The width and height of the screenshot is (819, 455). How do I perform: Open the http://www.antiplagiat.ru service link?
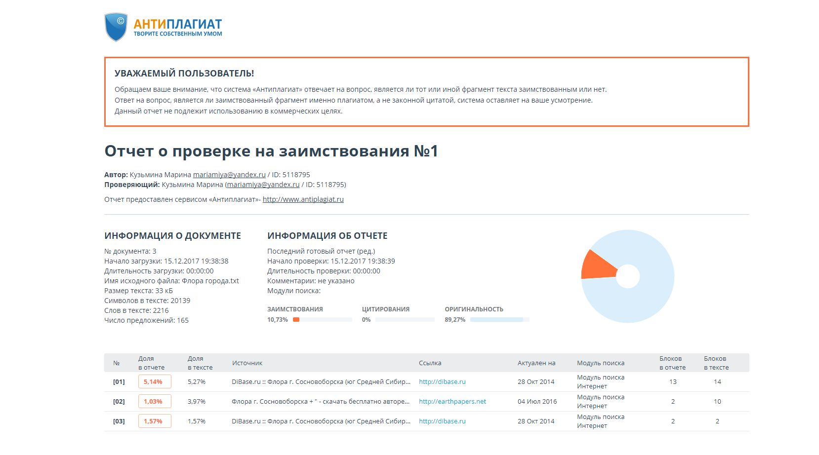303,199
